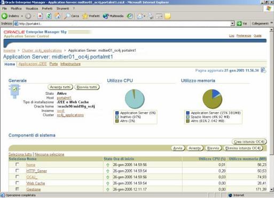Click blue Application Server CPU legend swatch
Image resolution: width=274 pixels, height=198 pixels.
(x=117, y=113)
